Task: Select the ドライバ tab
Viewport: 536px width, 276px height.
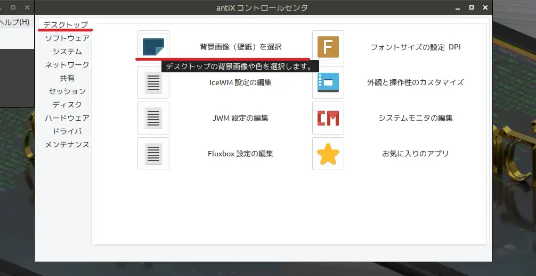Action: click(67, 131)
